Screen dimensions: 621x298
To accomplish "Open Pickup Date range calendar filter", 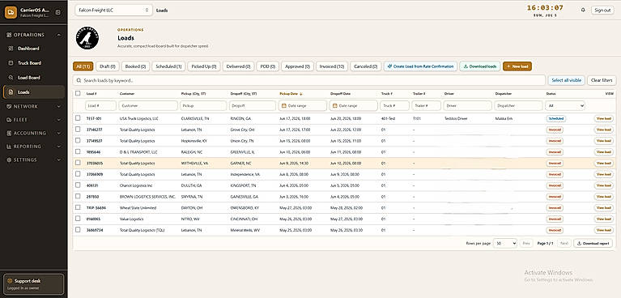I will tap(303, 106).
